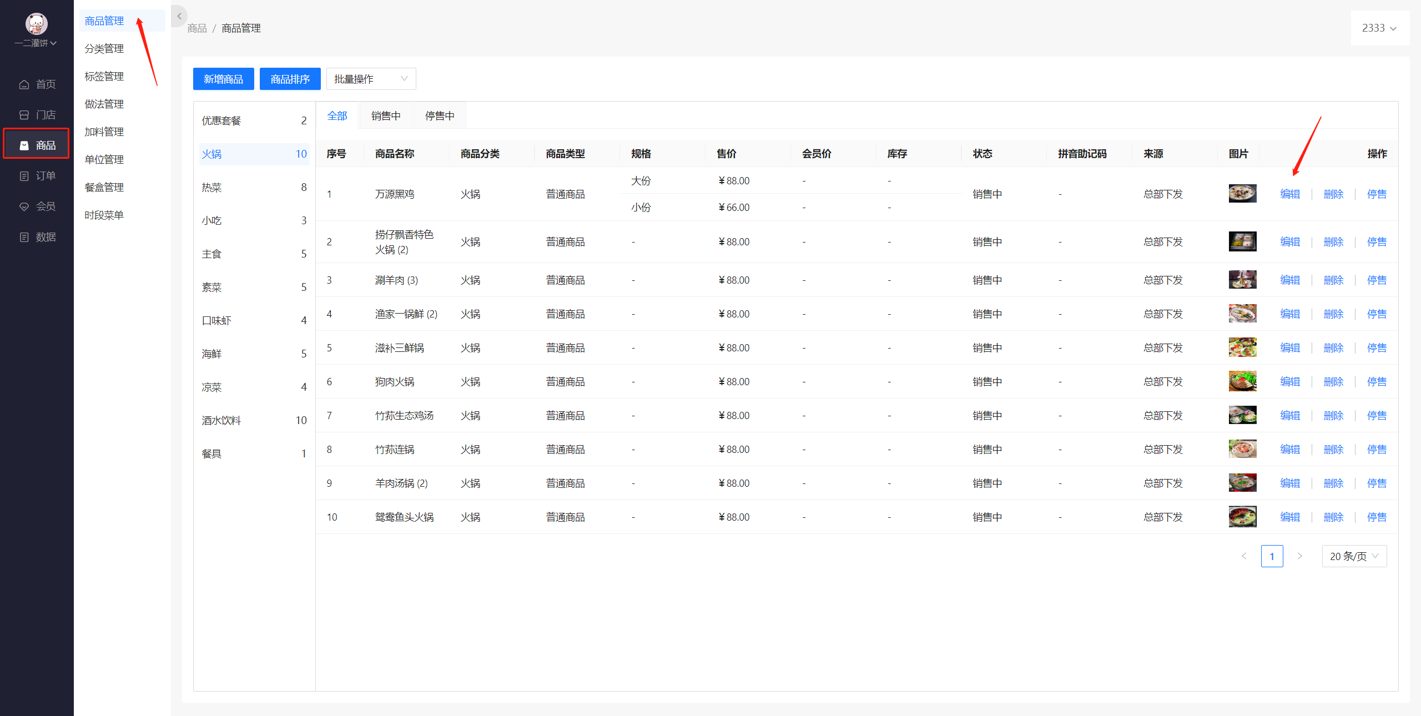Click the user avatar at top left

(37, 23)
